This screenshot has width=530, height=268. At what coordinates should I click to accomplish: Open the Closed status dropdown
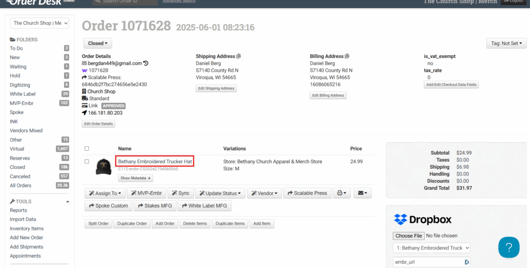pyautogui.click(x=97, y=43)
